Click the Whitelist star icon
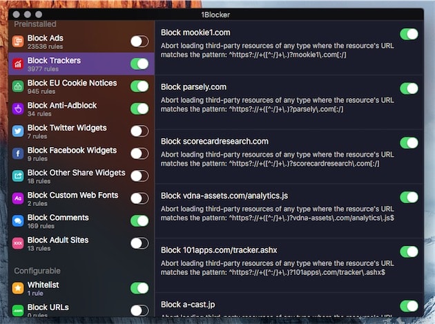The width and height of the screenshot is (435, 324). pos(18,288)
